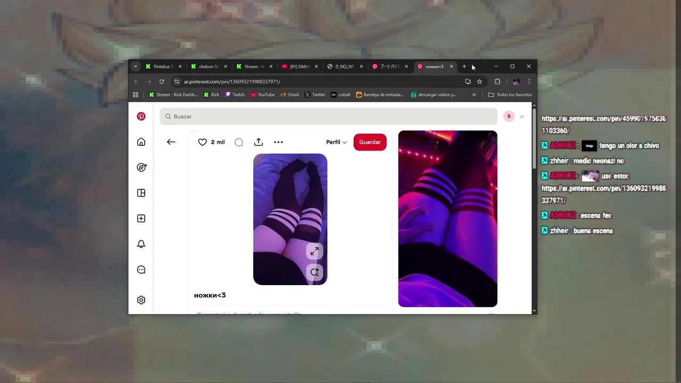
Task: Go back with the pin arrow
Action: [171, 142]
